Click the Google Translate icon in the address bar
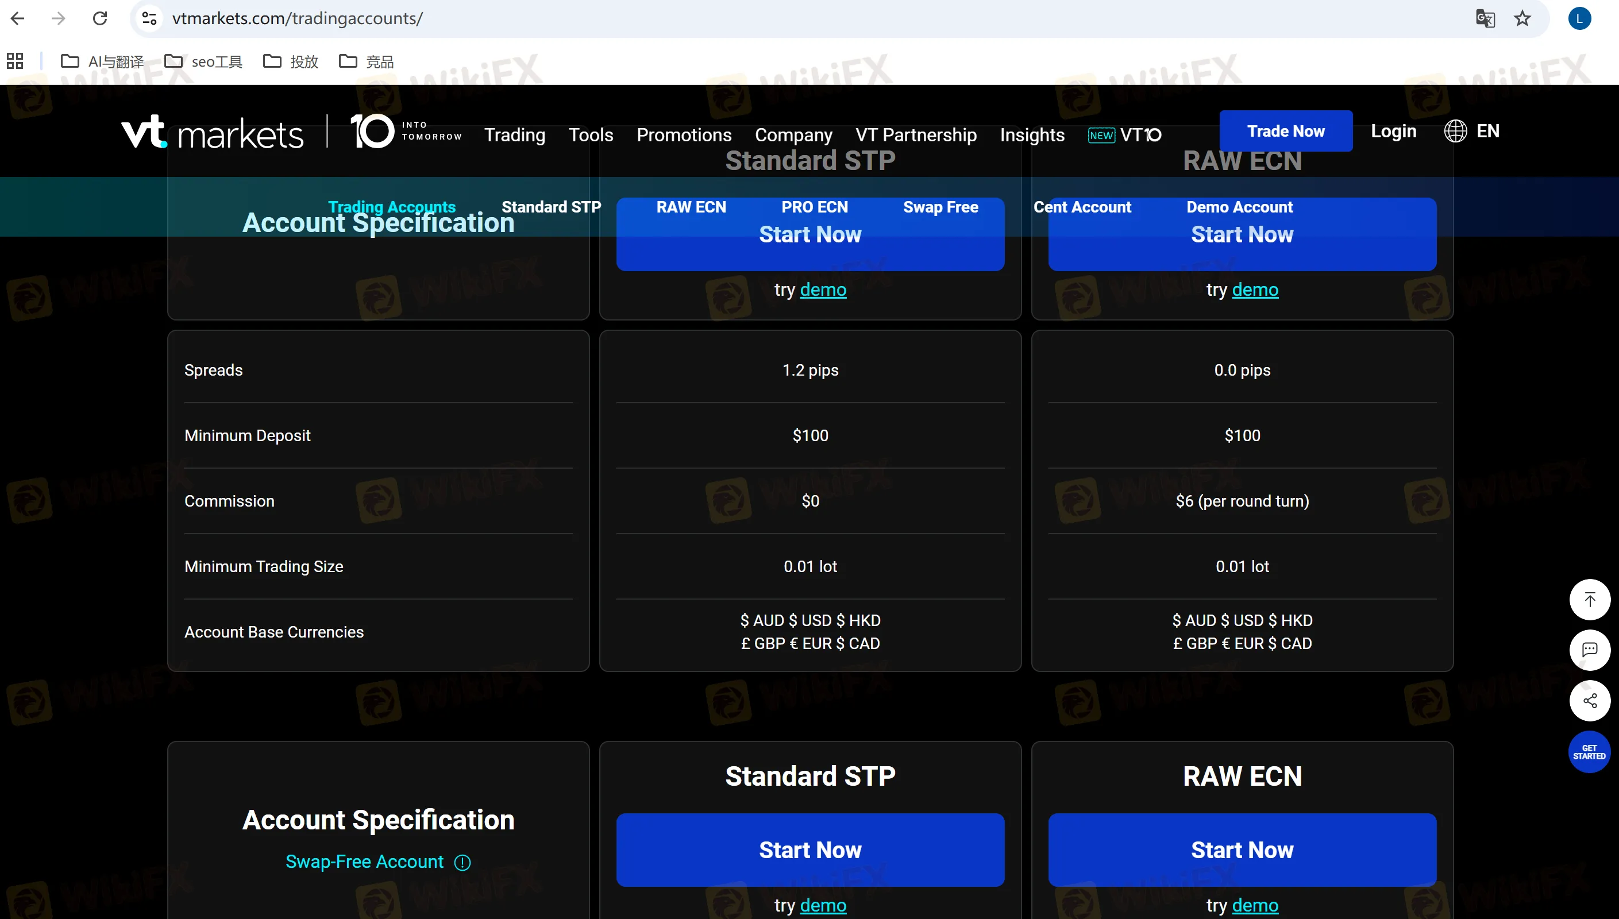Image resolution: width=1619 pixels, height=919 pixels. point(1486,18)
